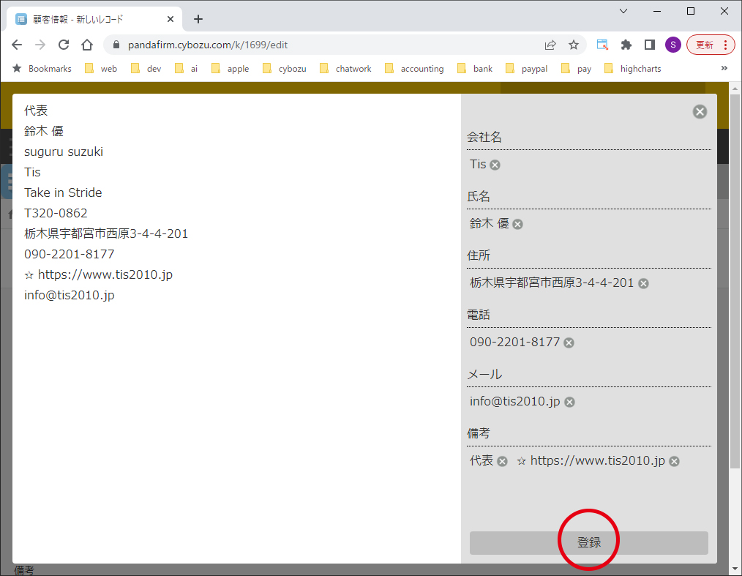Viewport: 742px width, 576px height.
Task: Open the tab search chevron
Action: [623, 11]
